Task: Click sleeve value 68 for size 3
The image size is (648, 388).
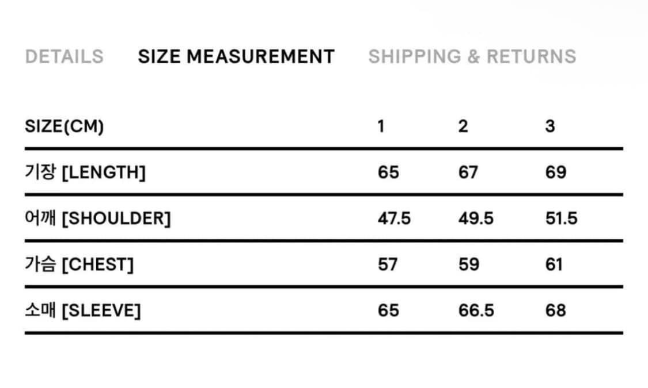Action: [556, 310]
